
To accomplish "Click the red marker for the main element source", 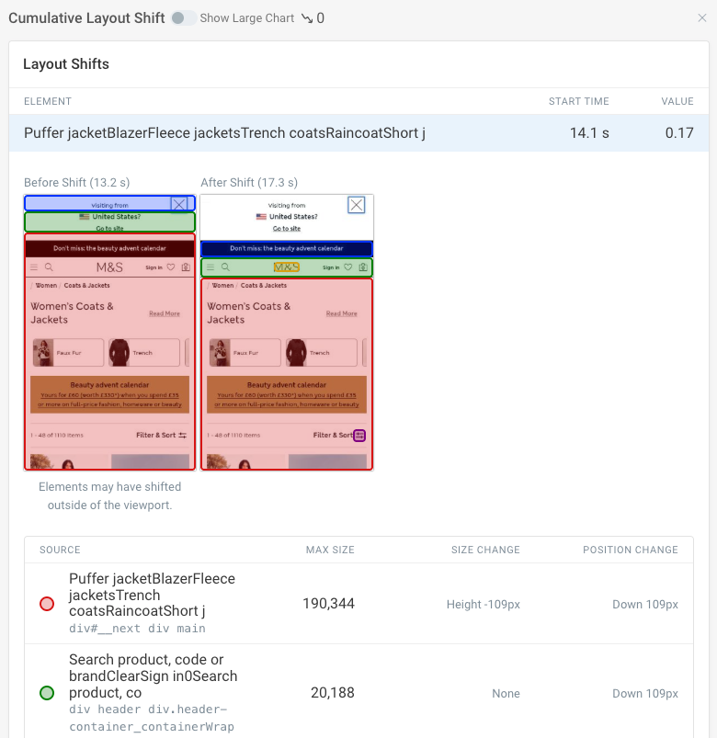I will point(47,604).
